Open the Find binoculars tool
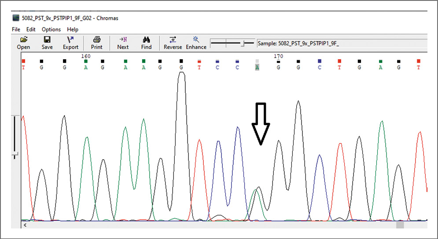The width and height of the screenshot is (438, 239). pyautogui.click(x=147, y=43)
